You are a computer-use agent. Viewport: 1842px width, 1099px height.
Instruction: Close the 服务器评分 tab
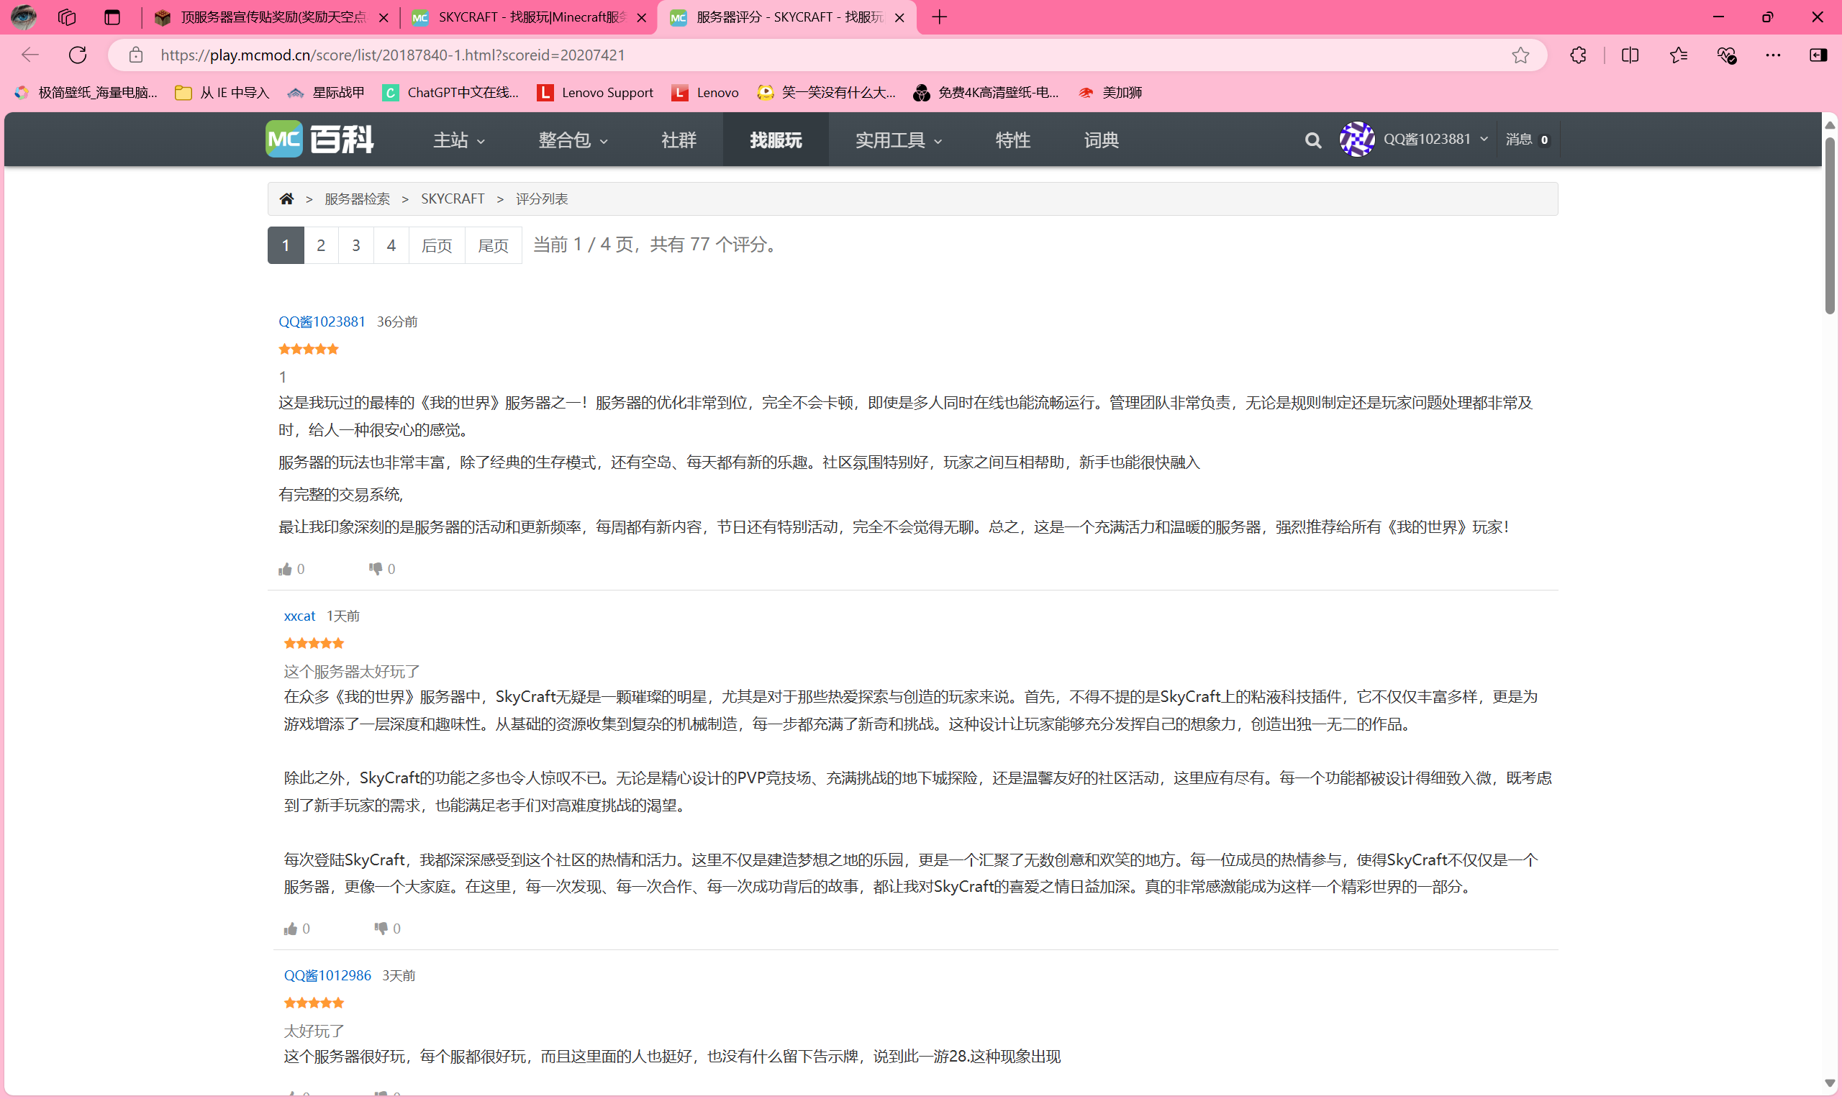(x=899, y=18)
